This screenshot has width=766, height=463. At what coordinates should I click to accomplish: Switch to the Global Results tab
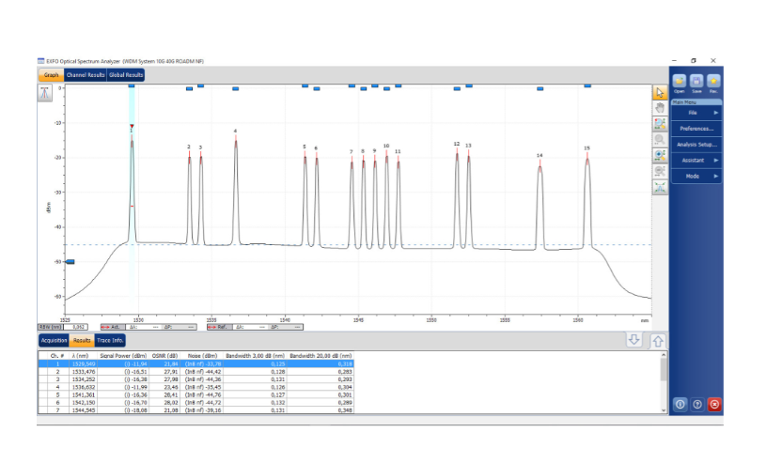tap(126, 74)
